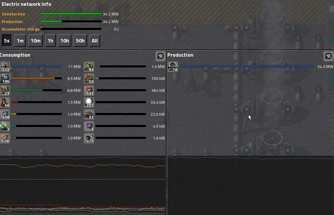Viewport: 334px width, 215px height.
Task: Click the orange 9.5 MW consumption bar
Action: (33, 78)
